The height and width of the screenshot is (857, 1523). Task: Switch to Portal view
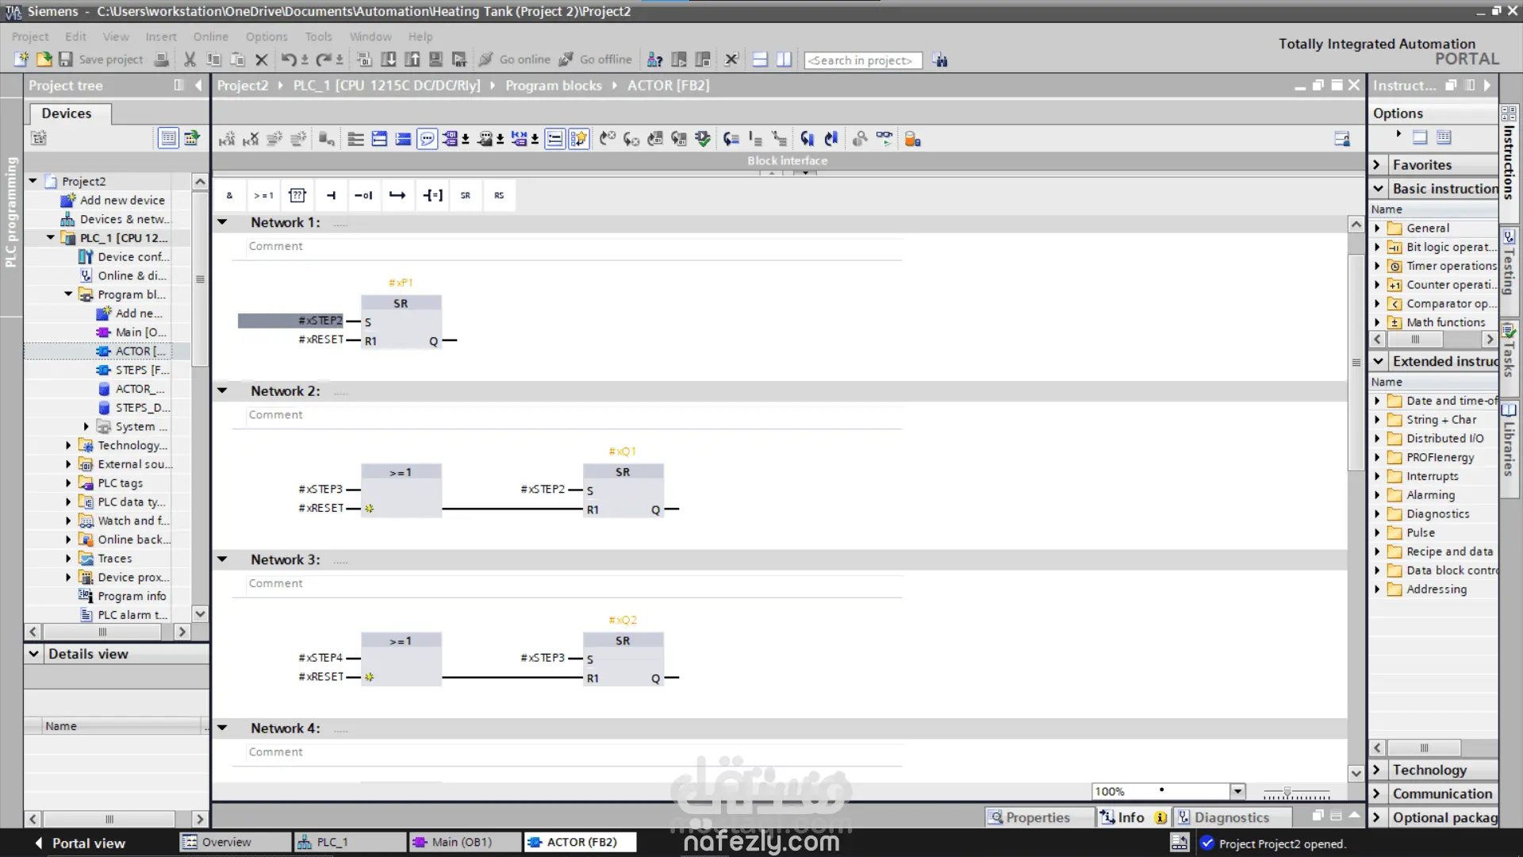coord(80,843)
